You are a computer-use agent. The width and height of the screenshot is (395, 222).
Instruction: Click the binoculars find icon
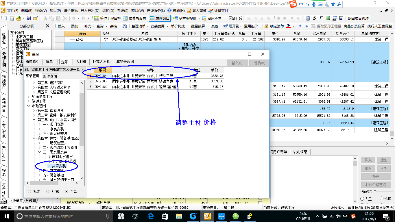point(125,26)
